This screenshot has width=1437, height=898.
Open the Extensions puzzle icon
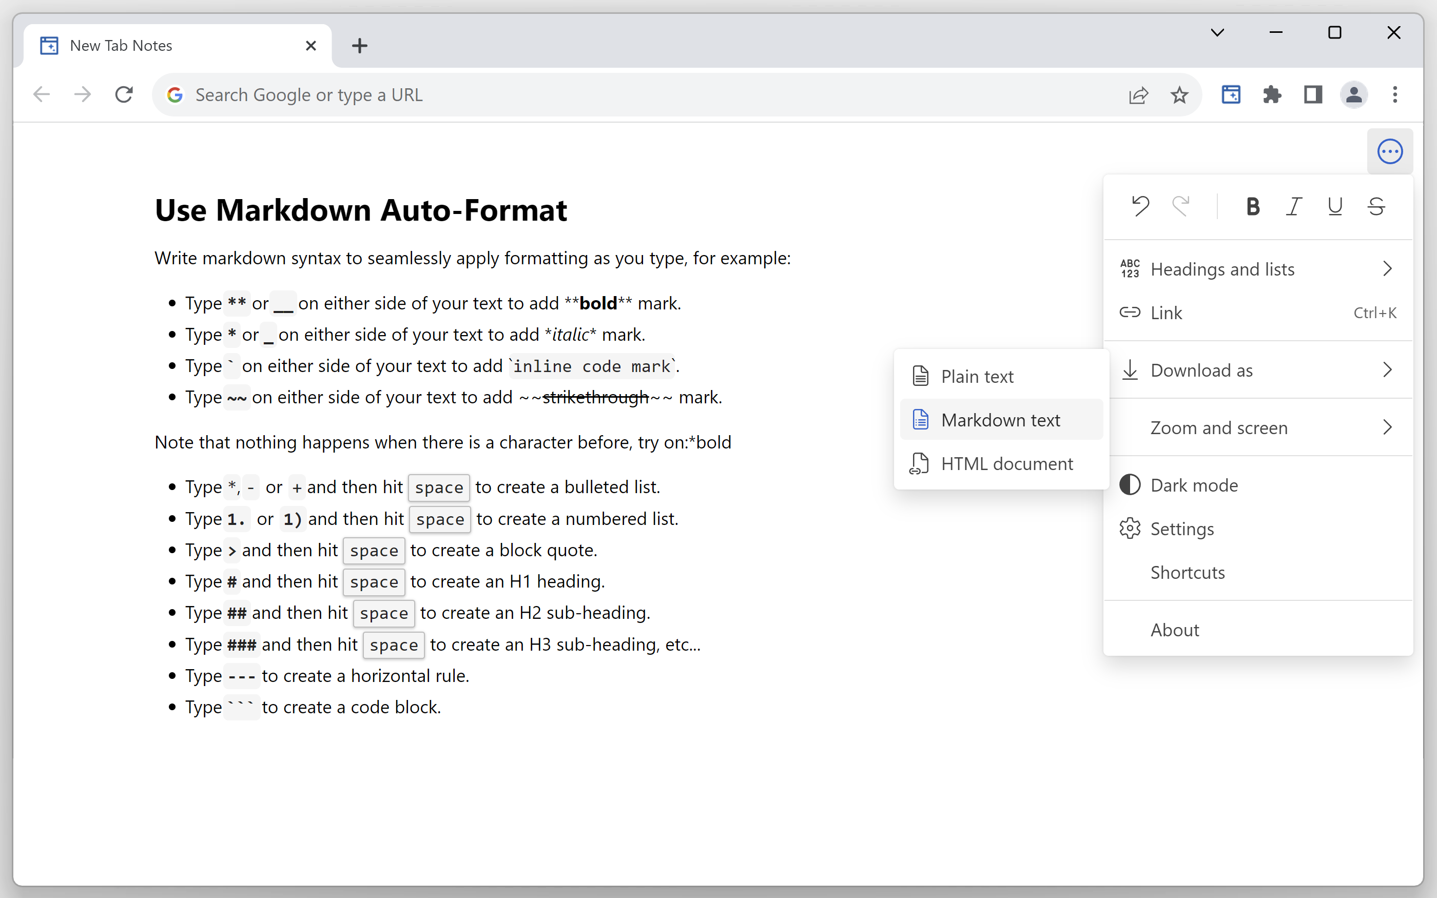tap(1272, 94)
